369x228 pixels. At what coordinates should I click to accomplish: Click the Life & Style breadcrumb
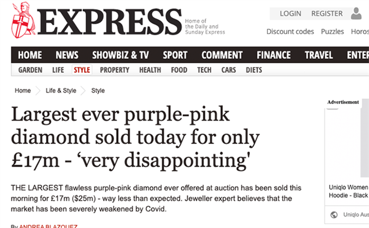(x=61, y=90)
